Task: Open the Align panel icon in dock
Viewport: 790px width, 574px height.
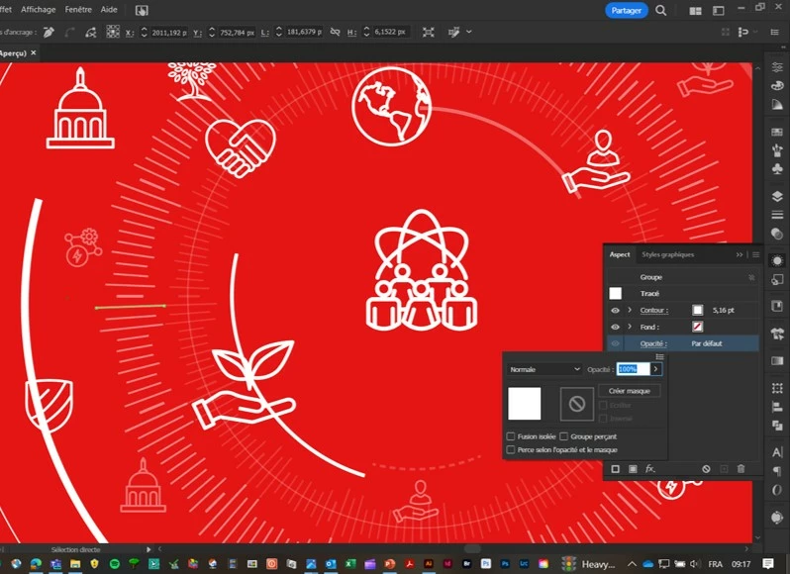Action: click(777, 407)
